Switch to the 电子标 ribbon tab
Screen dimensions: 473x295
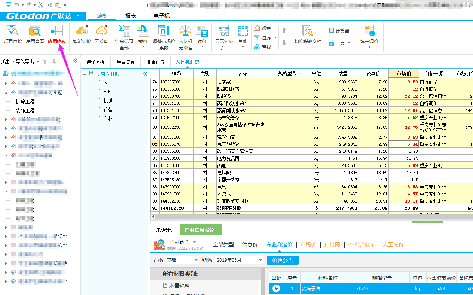tap(162, 16)
